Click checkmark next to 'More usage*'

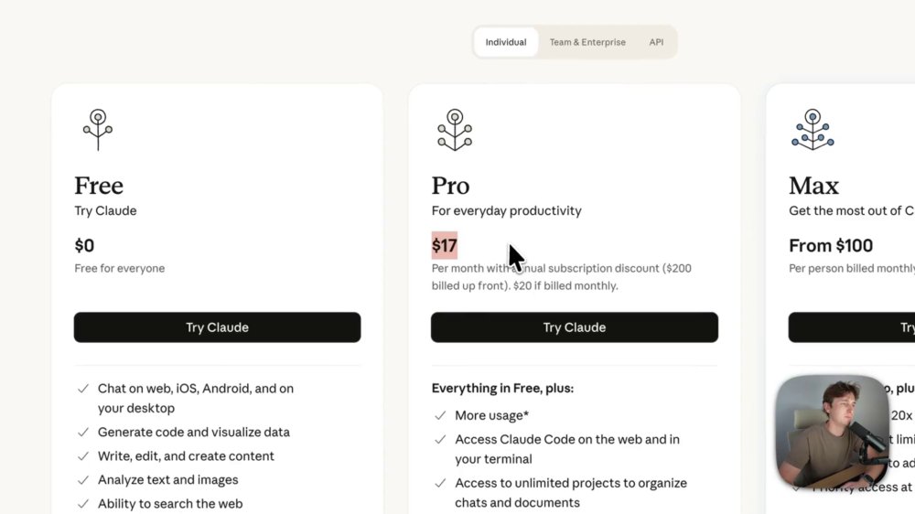click(440, 415)
